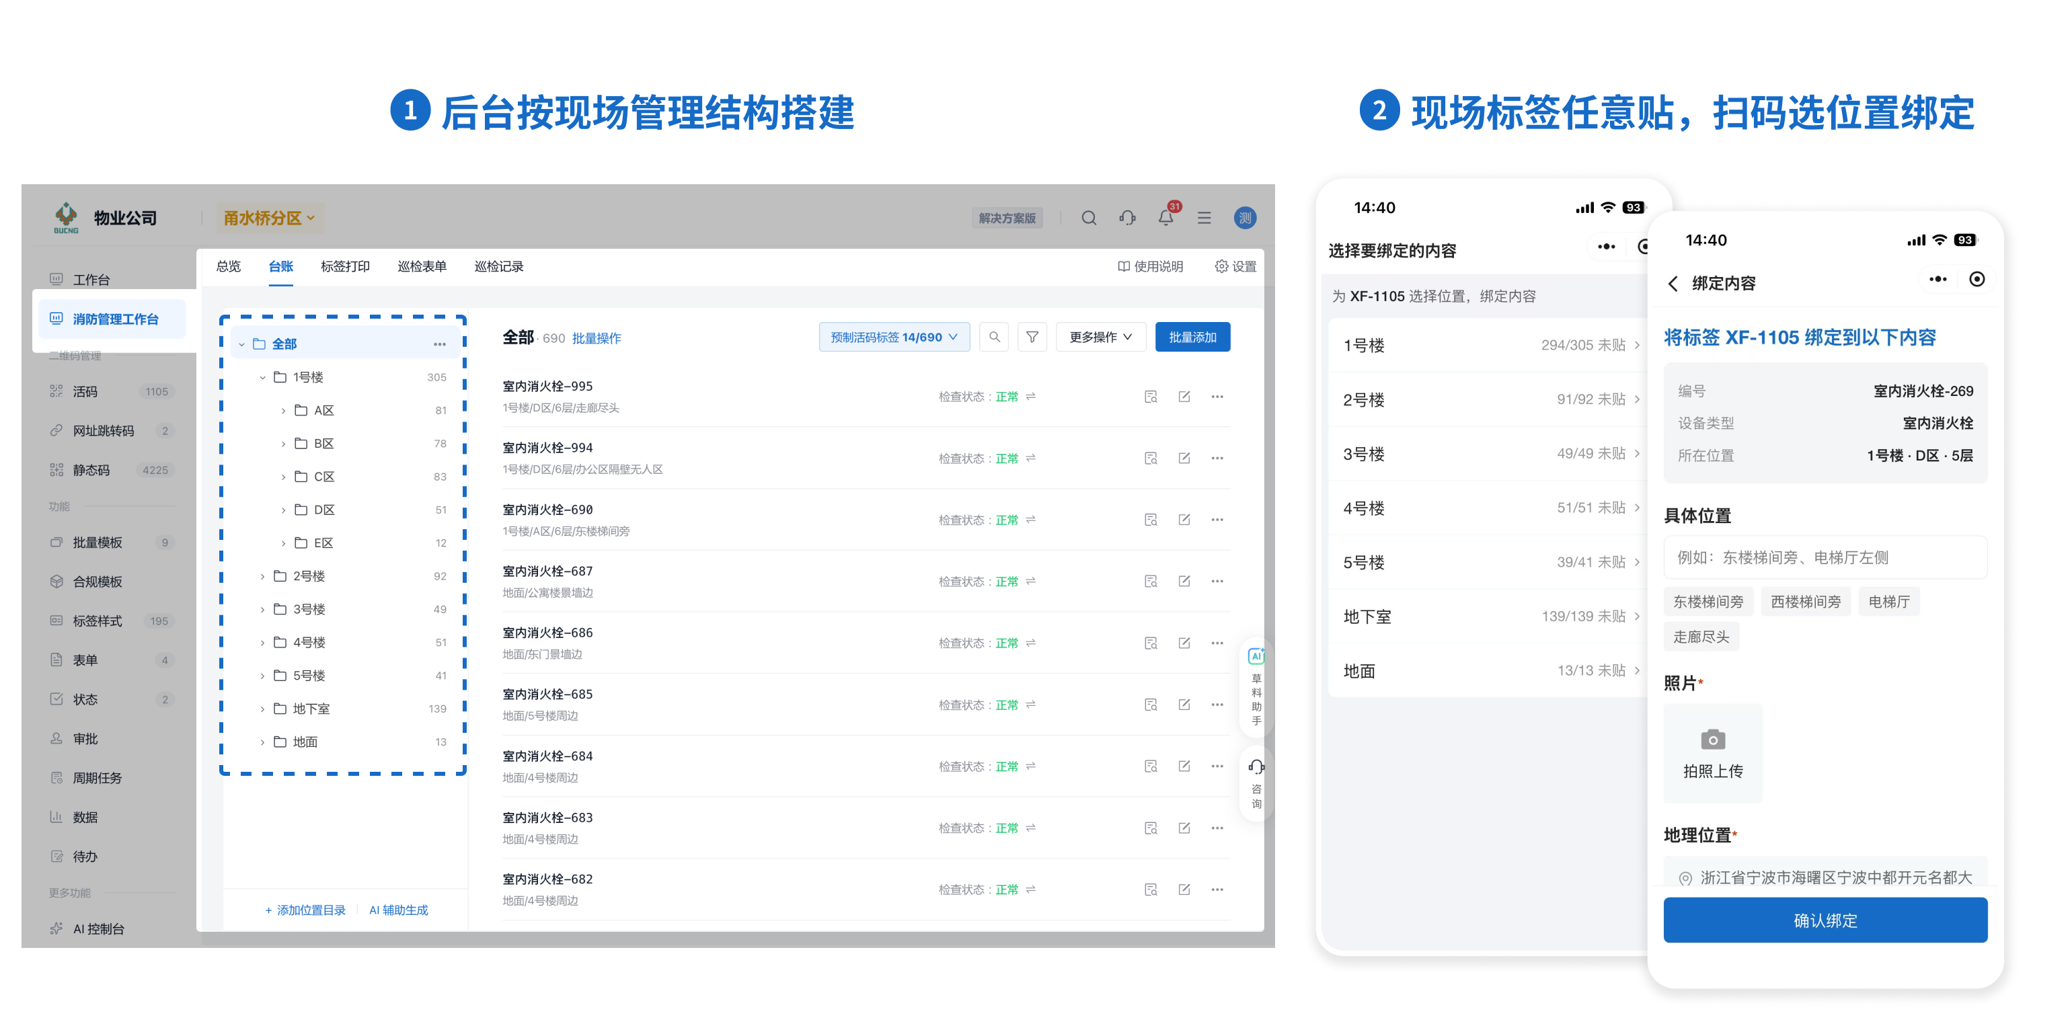Expand the D区 tree folder
Image resolution: width=2070 pixels, height=1034 pixels.
click(x=283, y=510)
